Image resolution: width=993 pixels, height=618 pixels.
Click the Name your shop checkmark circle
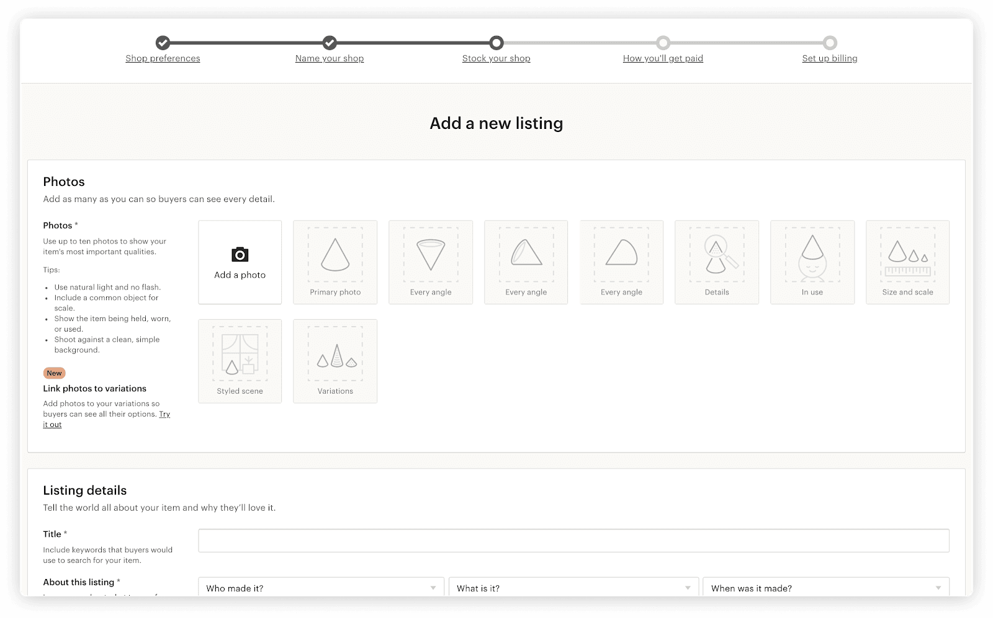(330, 43)
